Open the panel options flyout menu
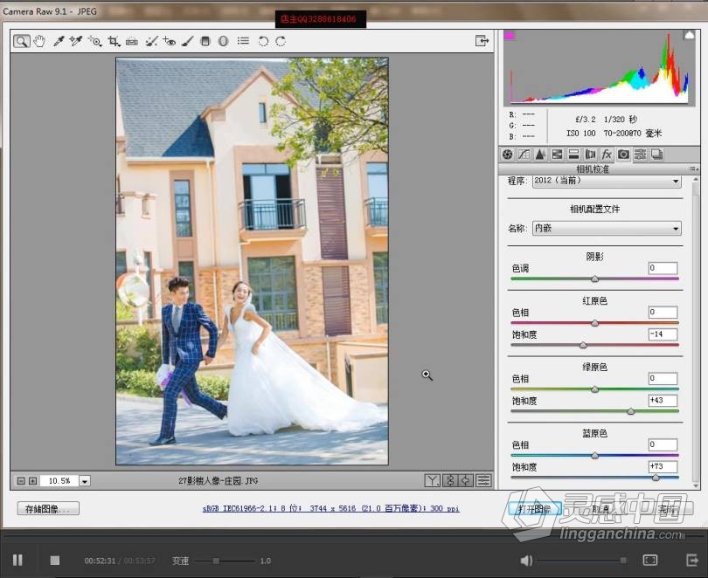 [694, 169]
